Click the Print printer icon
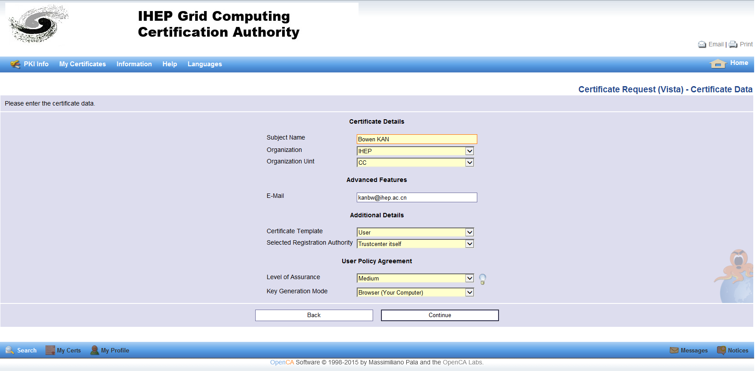 [x=733, y=44]
